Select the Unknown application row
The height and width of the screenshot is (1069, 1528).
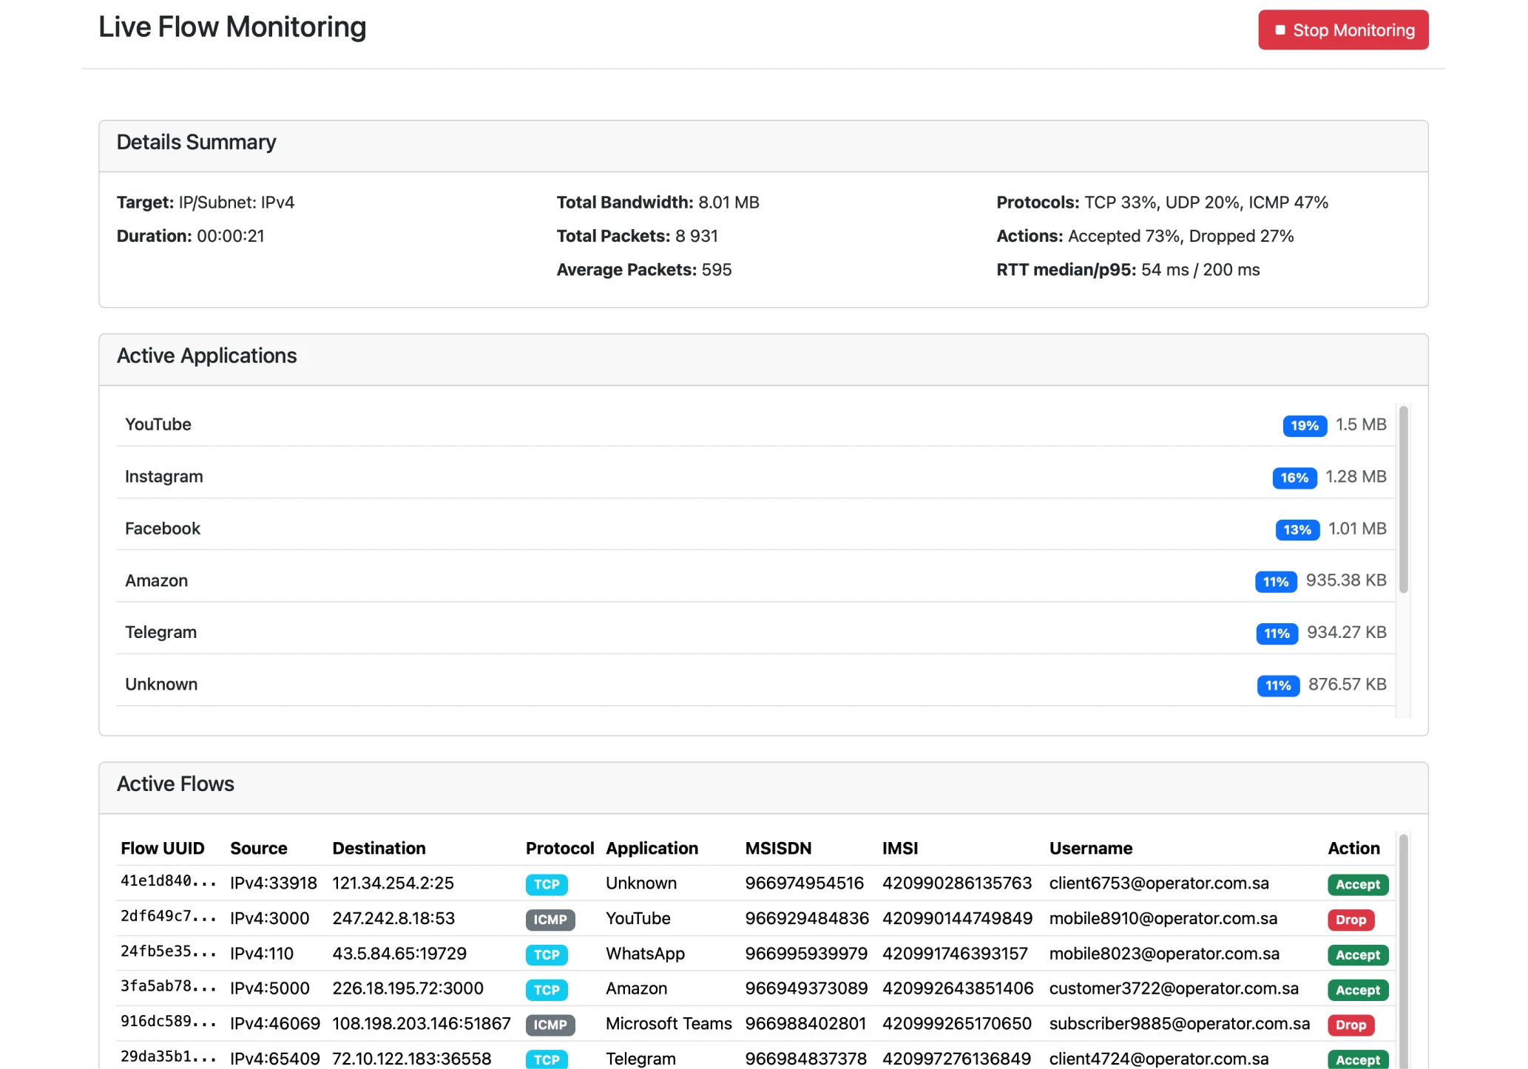click(x=160, y=685)
